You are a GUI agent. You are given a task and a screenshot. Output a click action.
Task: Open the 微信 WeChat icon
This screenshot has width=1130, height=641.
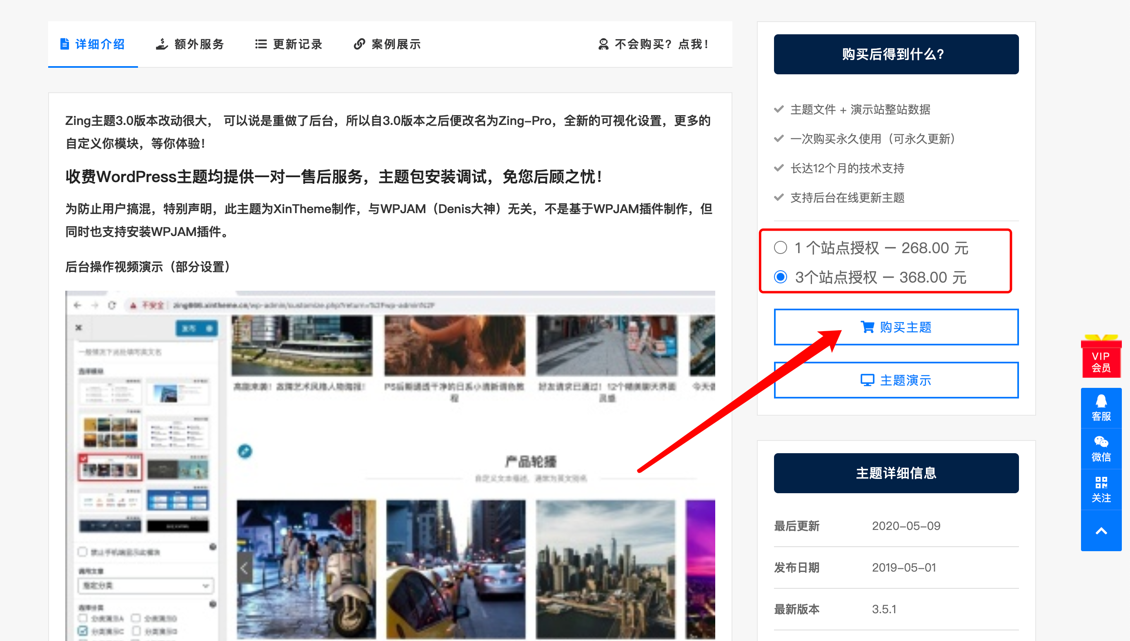click(1101, 449)
